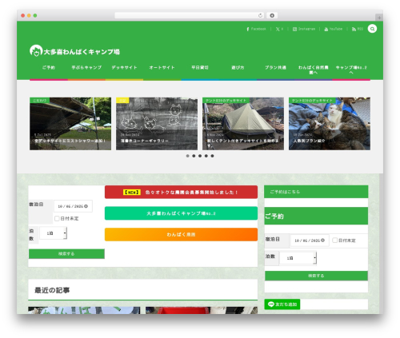Screen dimensions: 400x338
Task: Open the 手ぶらキャンプ navigation item
Action: (86, 68)
